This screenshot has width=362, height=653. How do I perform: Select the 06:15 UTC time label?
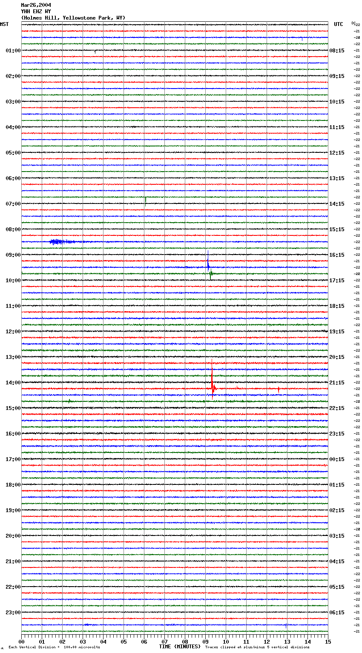click(x=337, y=613)
